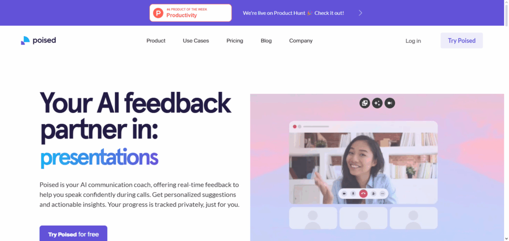Screen dimensions: 509x241
Task: Toggle the microphone icon in the call controls
Action: (353, 193)
